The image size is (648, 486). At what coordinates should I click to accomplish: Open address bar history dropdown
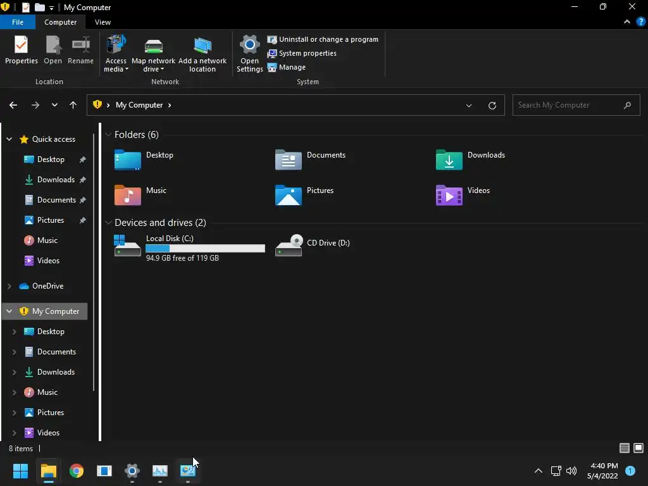469,106
